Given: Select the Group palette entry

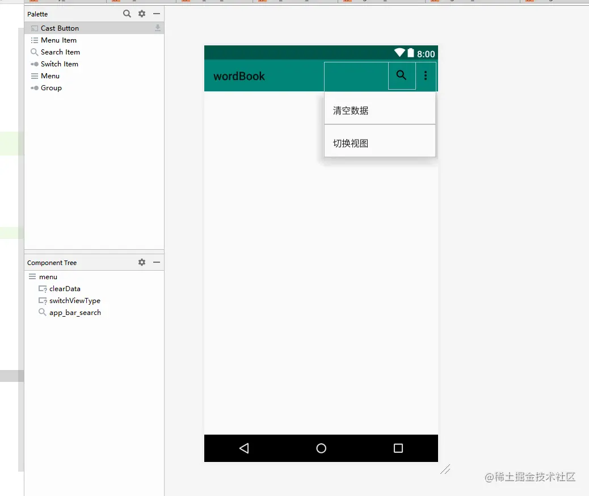Looking at the screenshot, I should point(50,87).
